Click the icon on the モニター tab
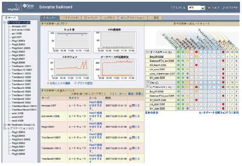 (44, 18)
